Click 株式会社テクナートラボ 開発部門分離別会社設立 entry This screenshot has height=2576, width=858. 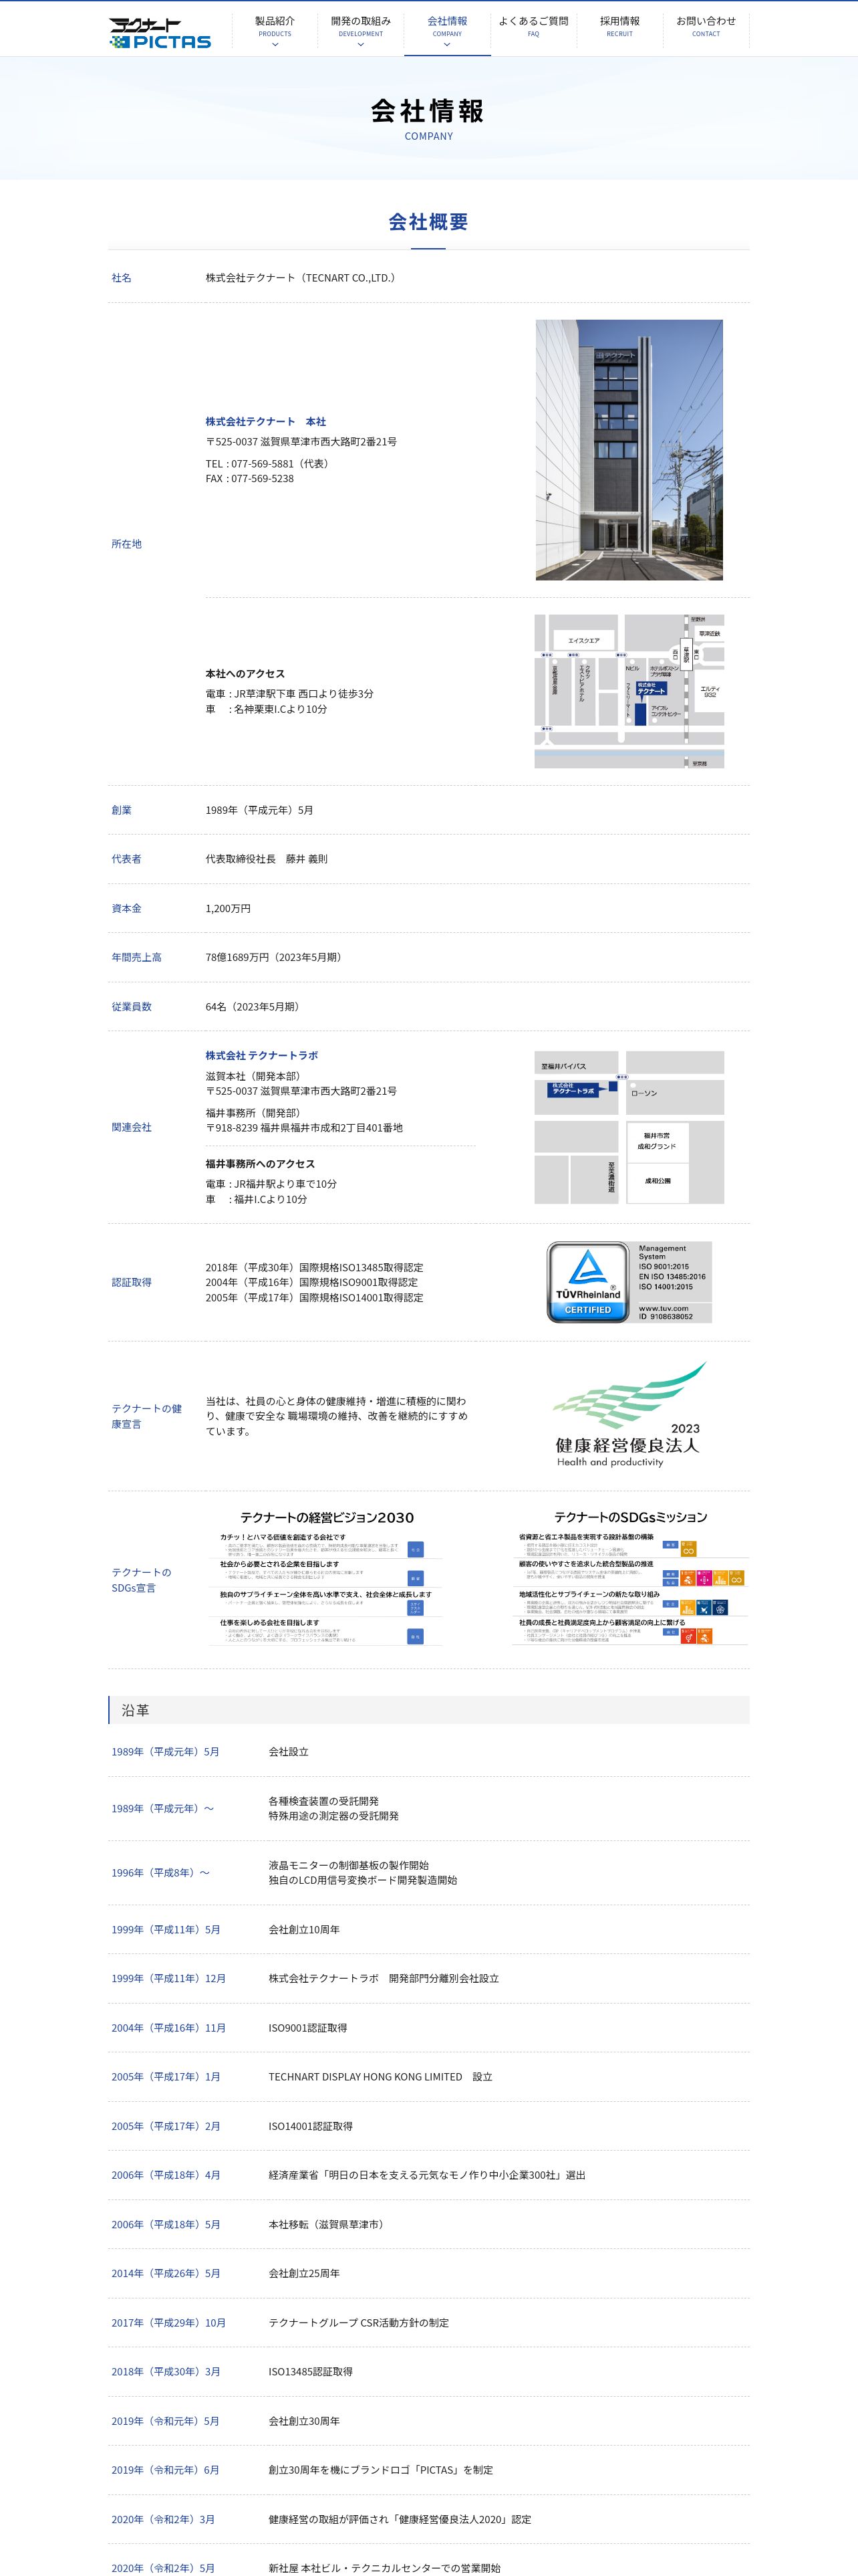tap(384, 1978)
